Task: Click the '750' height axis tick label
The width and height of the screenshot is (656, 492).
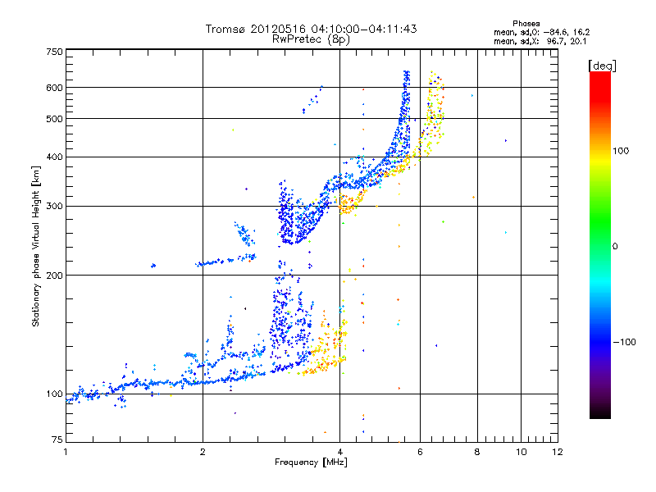Action: 54,52
